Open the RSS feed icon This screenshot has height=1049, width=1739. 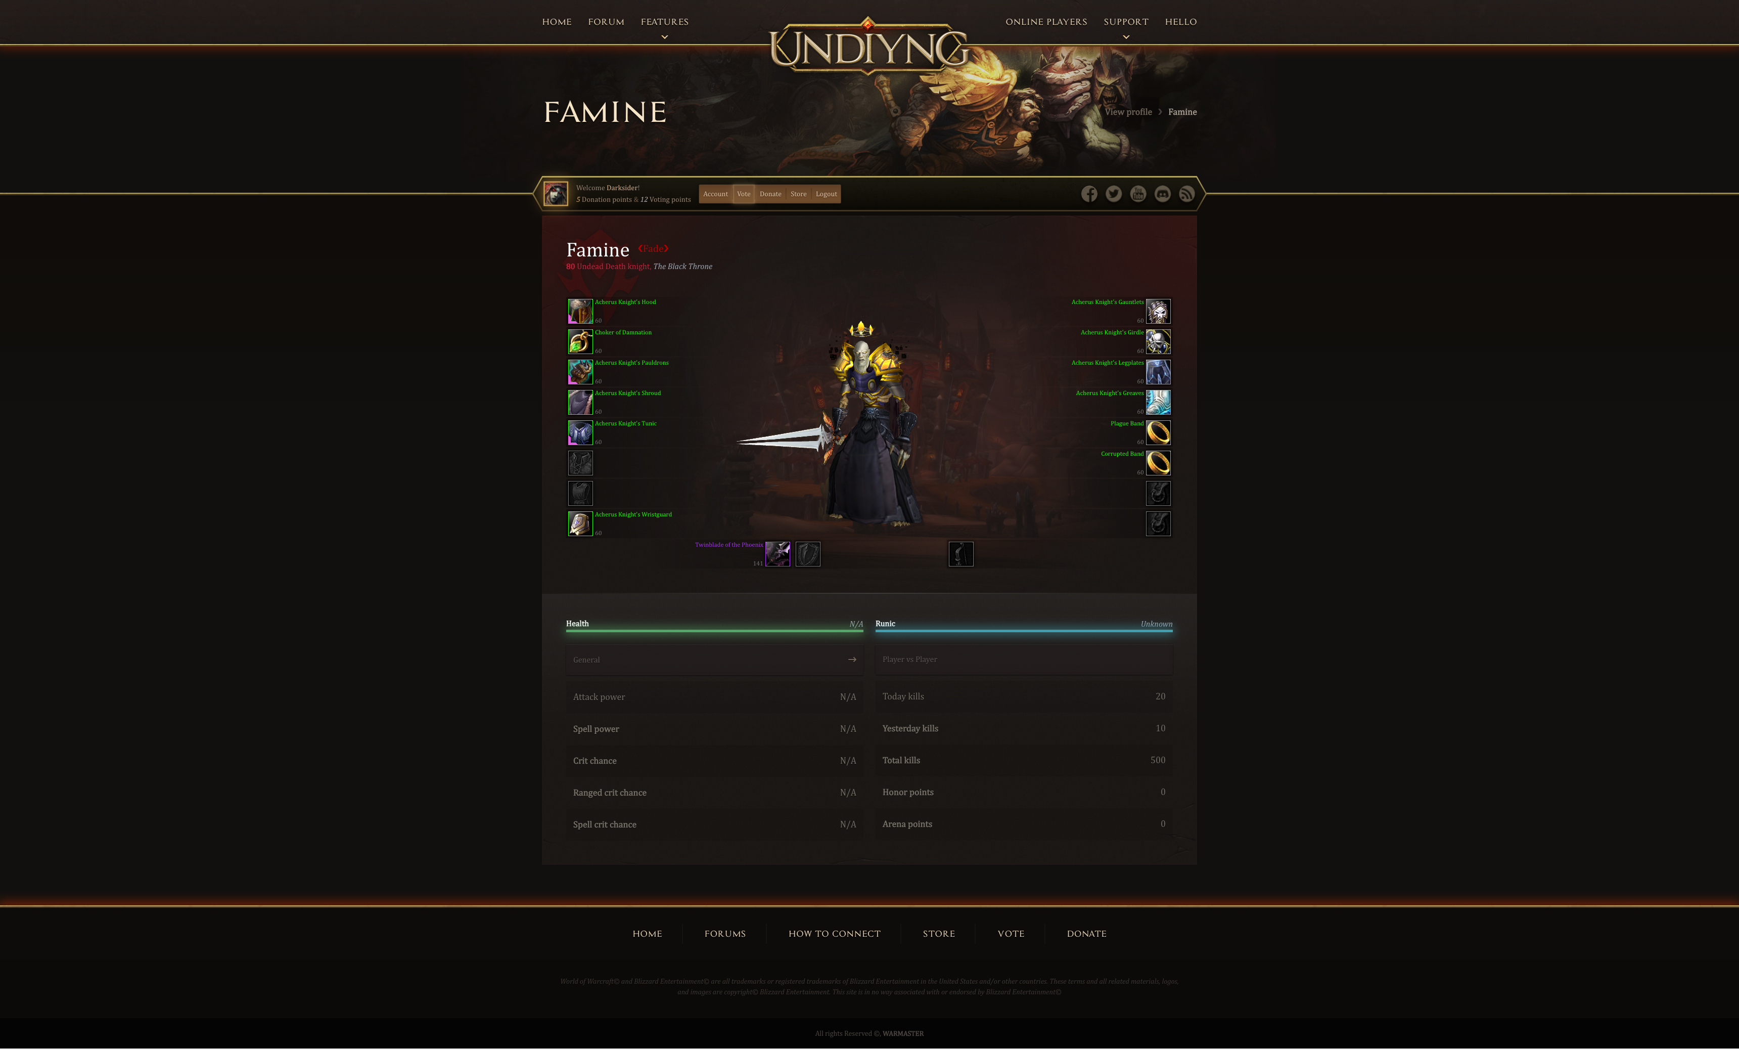pyautogui.click(x=1186, y=194)
